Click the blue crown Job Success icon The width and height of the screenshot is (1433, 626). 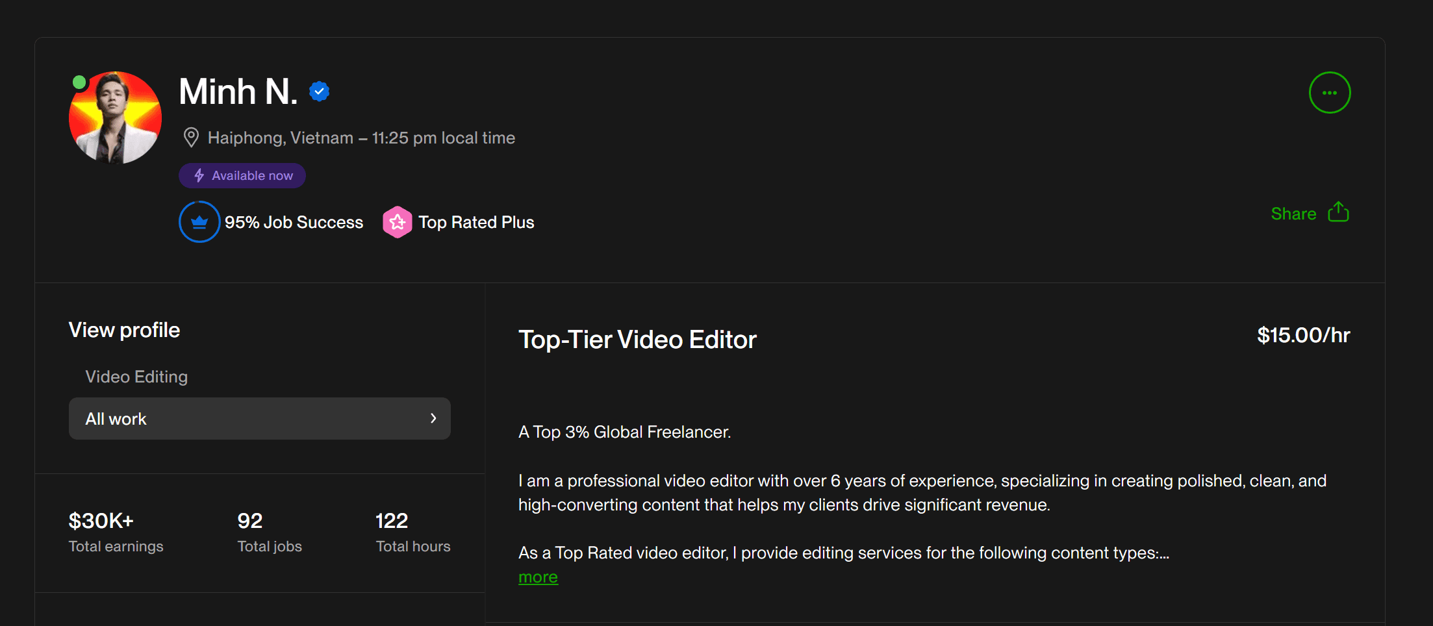pos(199,222)
